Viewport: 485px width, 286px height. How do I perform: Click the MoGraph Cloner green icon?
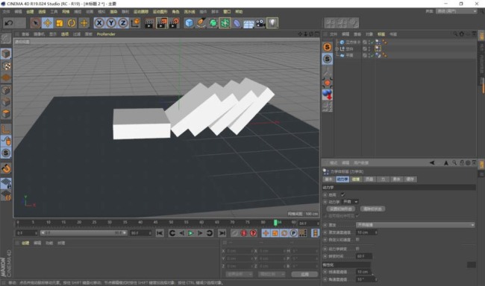225,23
